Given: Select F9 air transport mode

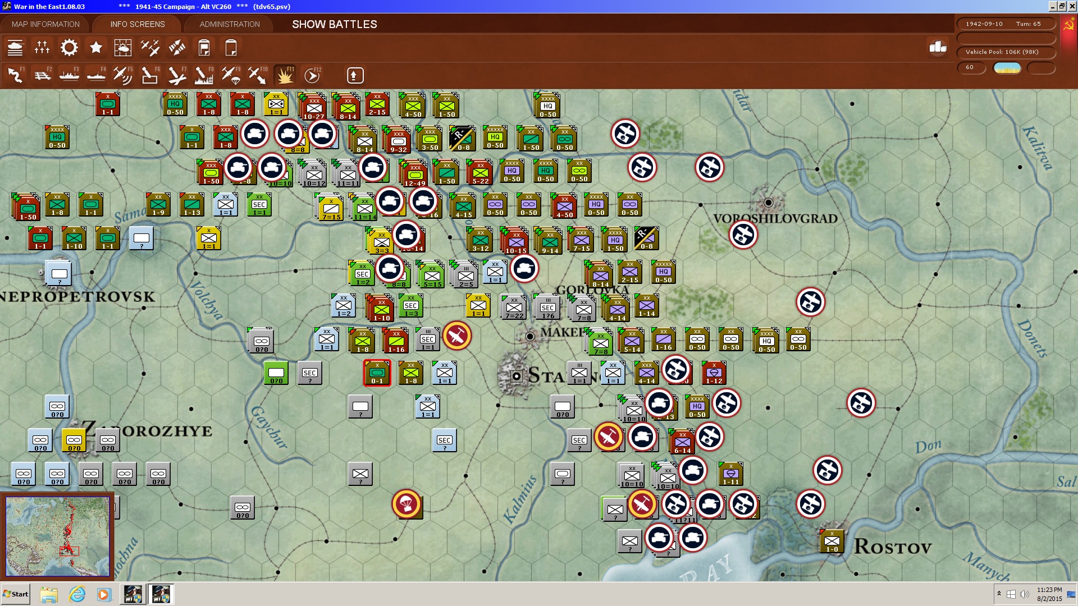Looking at the screenshot, I should (x=231, y=75).
